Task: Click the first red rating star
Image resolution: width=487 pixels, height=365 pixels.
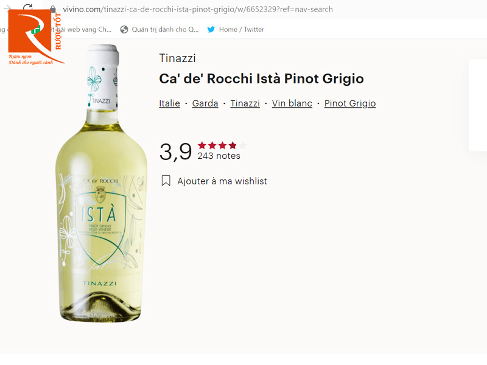Action: coord(201,145)
